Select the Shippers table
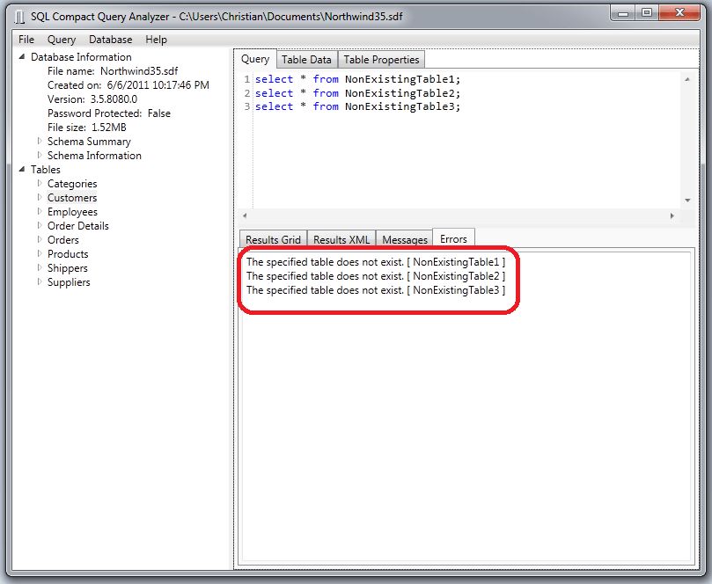The image size is (712, 584). pos(68,267)
